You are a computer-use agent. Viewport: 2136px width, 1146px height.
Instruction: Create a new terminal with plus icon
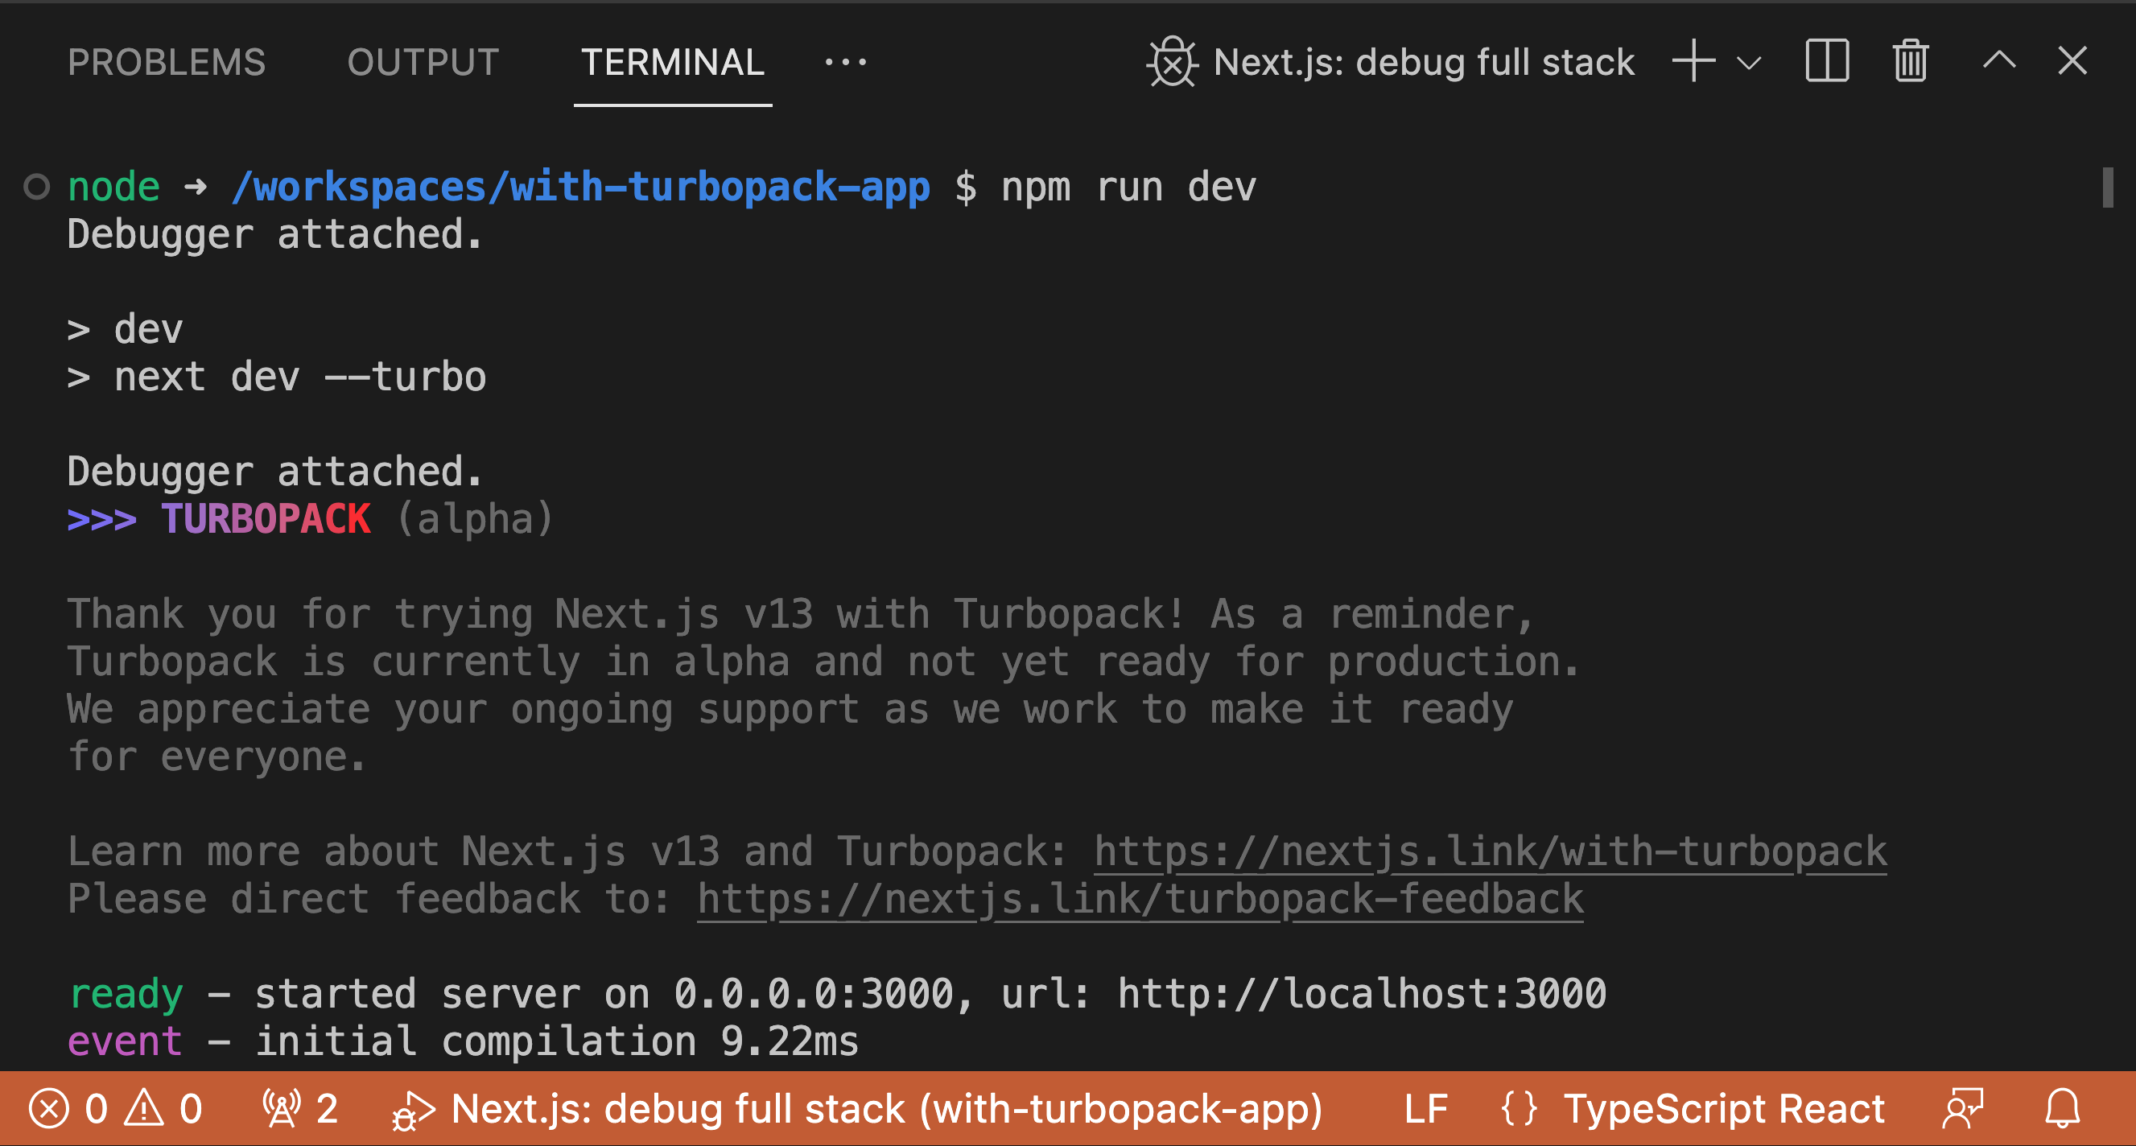click(x=1693, y=61)
